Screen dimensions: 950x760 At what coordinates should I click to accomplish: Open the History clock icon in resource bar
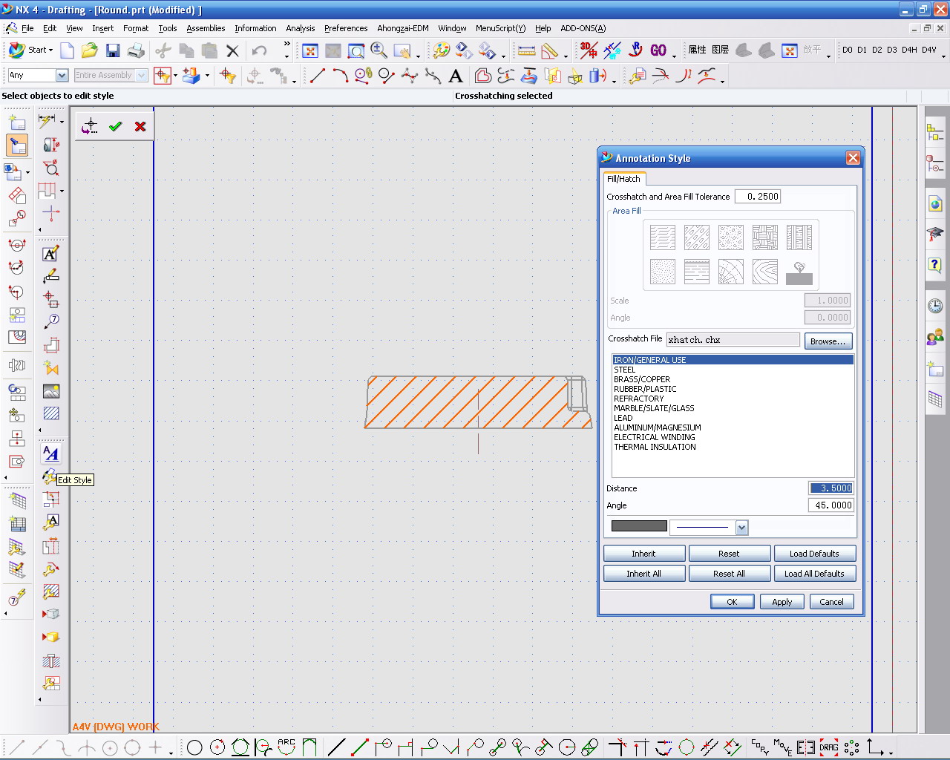point(935,306)
